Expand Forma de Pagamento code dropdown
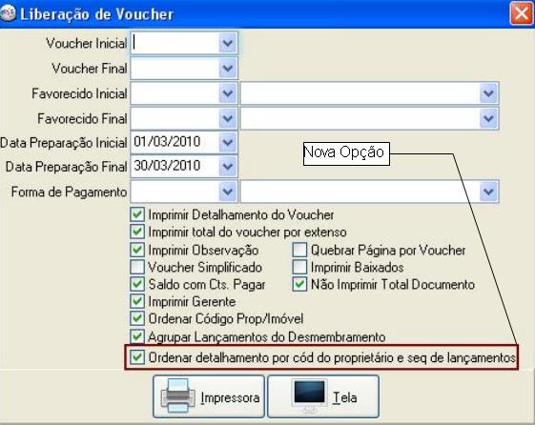Image resolution: width=535 pixels, height=425 pixels. click(228, 192)
